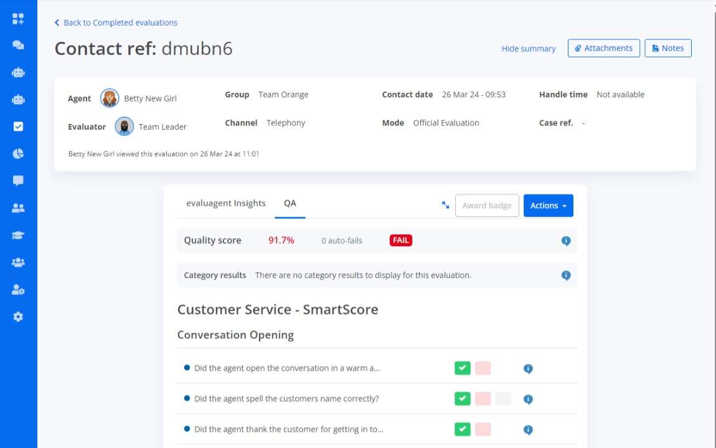Open the user-with-gear admin sidebar icon
The width and height of the screenshot is (716, 448).
[x=18, y=289]
